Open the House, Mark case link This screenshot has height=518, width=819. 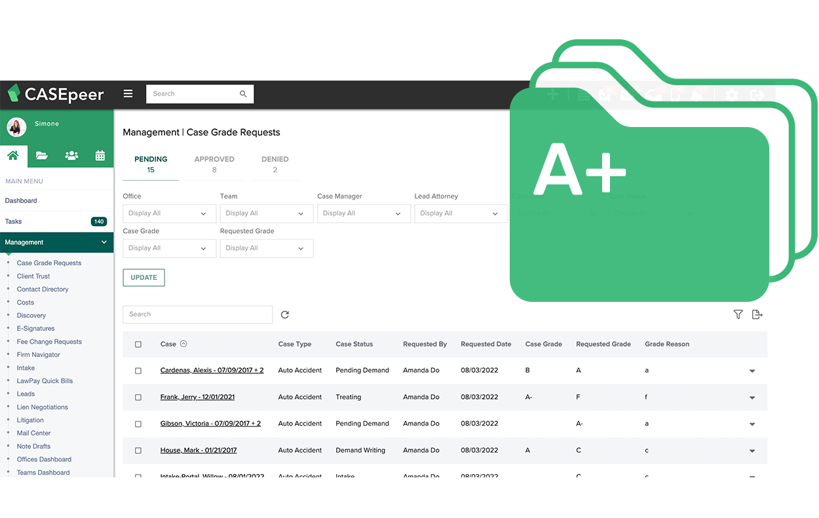pyautogui.click(x=199, y=451)
